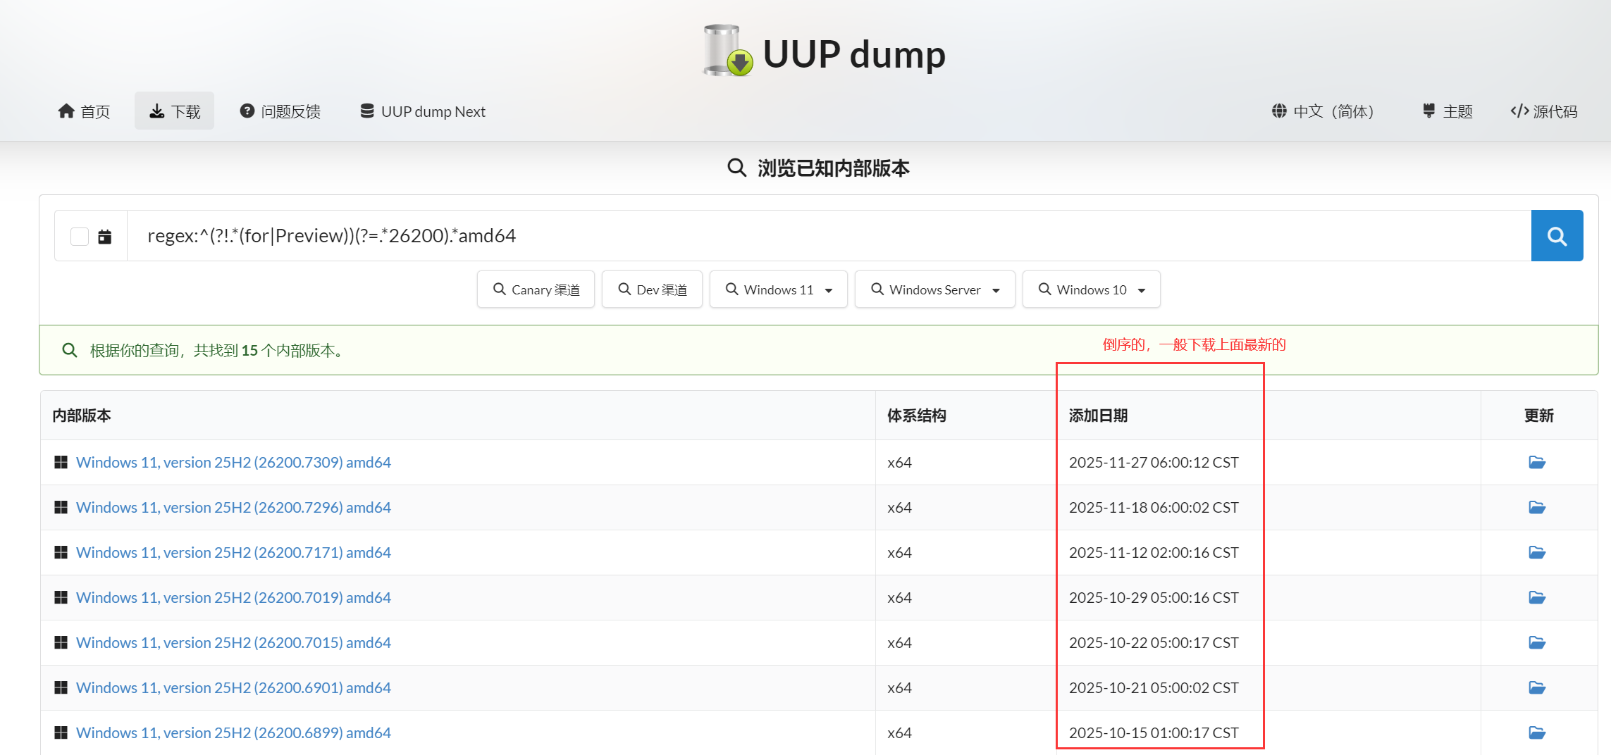Open Windows 11 25H2 build 26200.7015 link

click(233, 643)
